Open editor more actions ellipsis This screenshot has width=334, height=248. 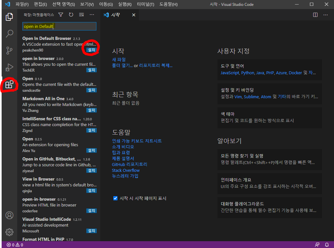326,15
